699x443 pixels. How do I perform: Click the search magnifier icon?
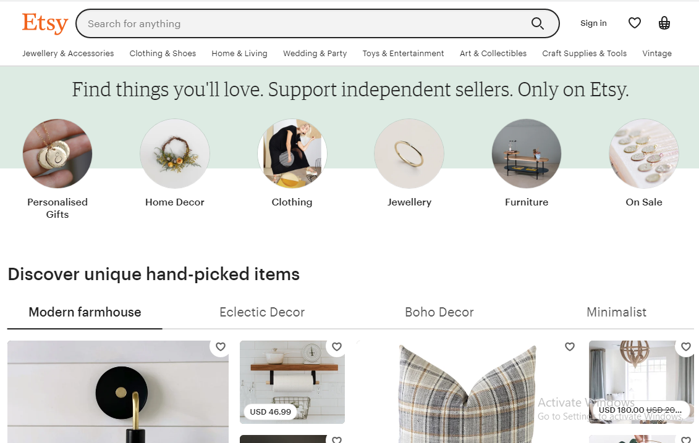(x=538, y=24)
